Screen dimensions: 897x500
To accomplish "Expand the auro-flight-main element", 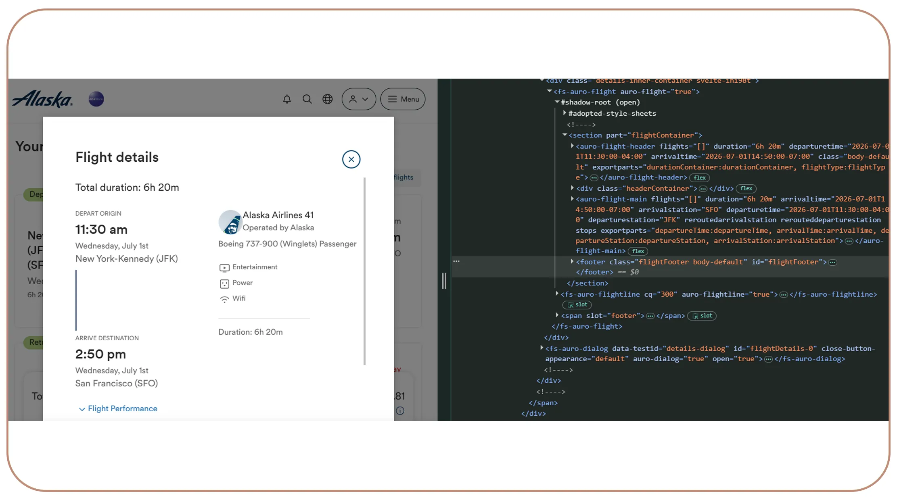I will point(572,198).
